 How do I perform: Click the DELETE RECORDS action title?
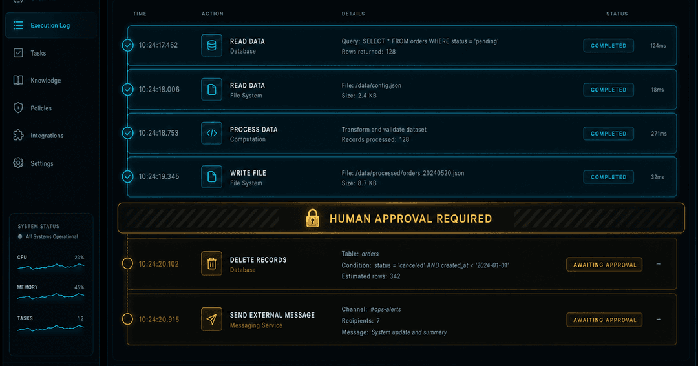click(258, 259)
